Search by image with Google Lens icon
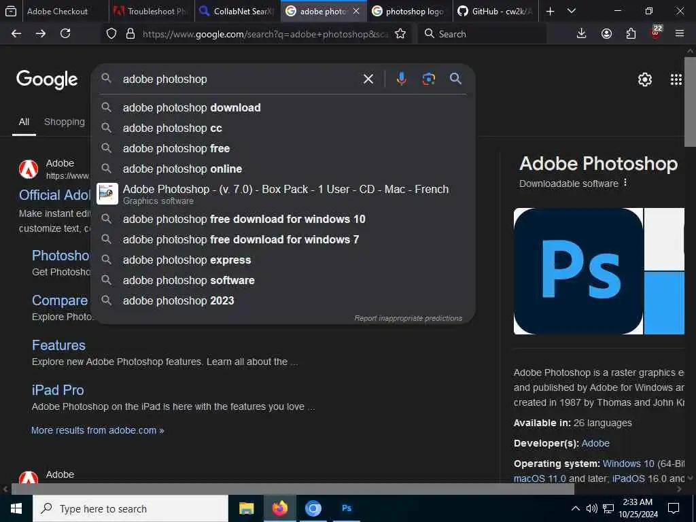Screen dimensions: 696x522 point(428,79)
